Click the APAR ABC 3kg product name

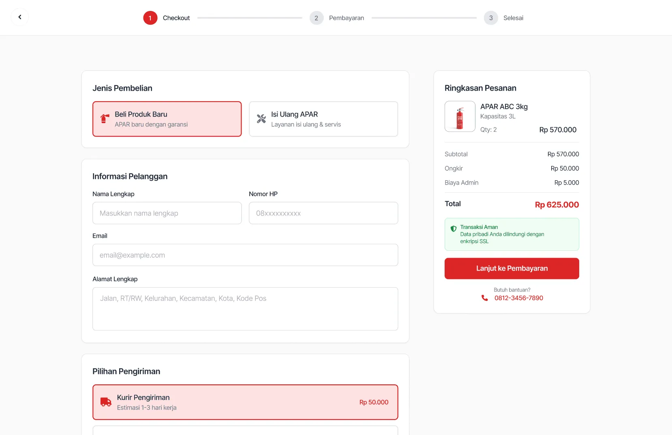point(504,107)
